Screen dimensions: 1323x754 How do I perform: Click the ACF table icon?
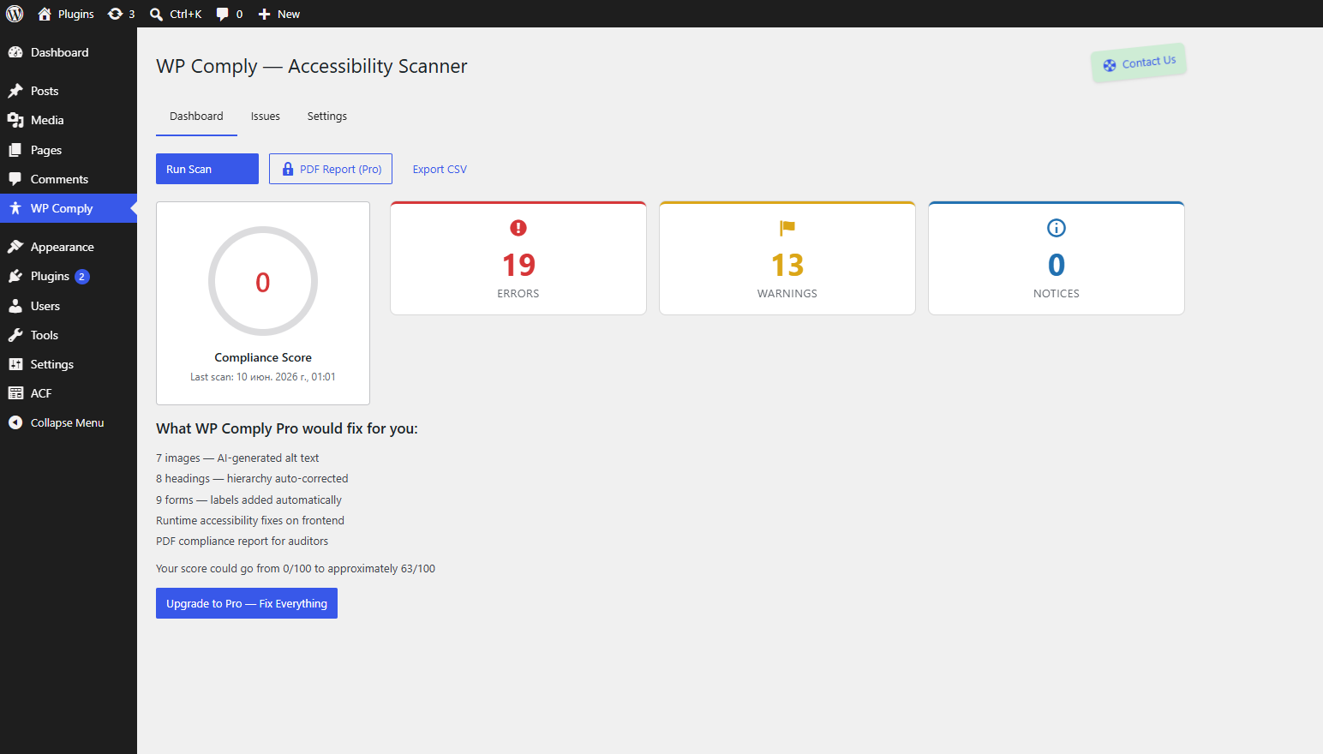pyautogui.click(x=15, y=393)
